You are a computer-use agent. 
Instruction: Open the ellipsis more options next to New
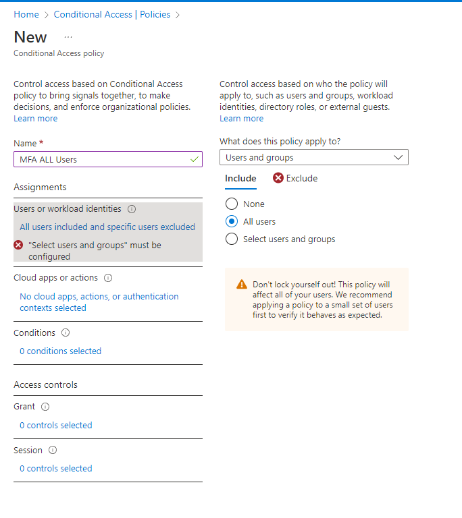68,37
